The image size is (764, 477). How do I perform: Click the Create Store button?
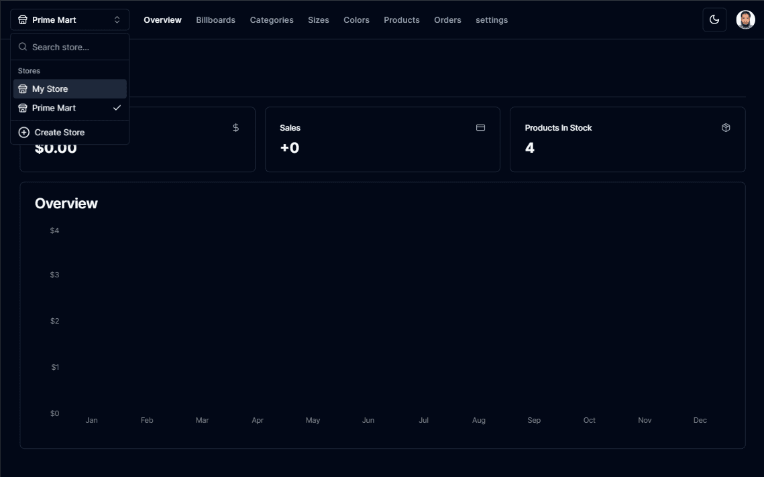pos(60,133)
